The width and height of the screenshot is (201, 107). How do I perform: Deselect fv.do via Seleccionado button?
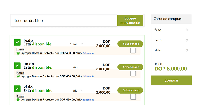(x=130, y=44)
